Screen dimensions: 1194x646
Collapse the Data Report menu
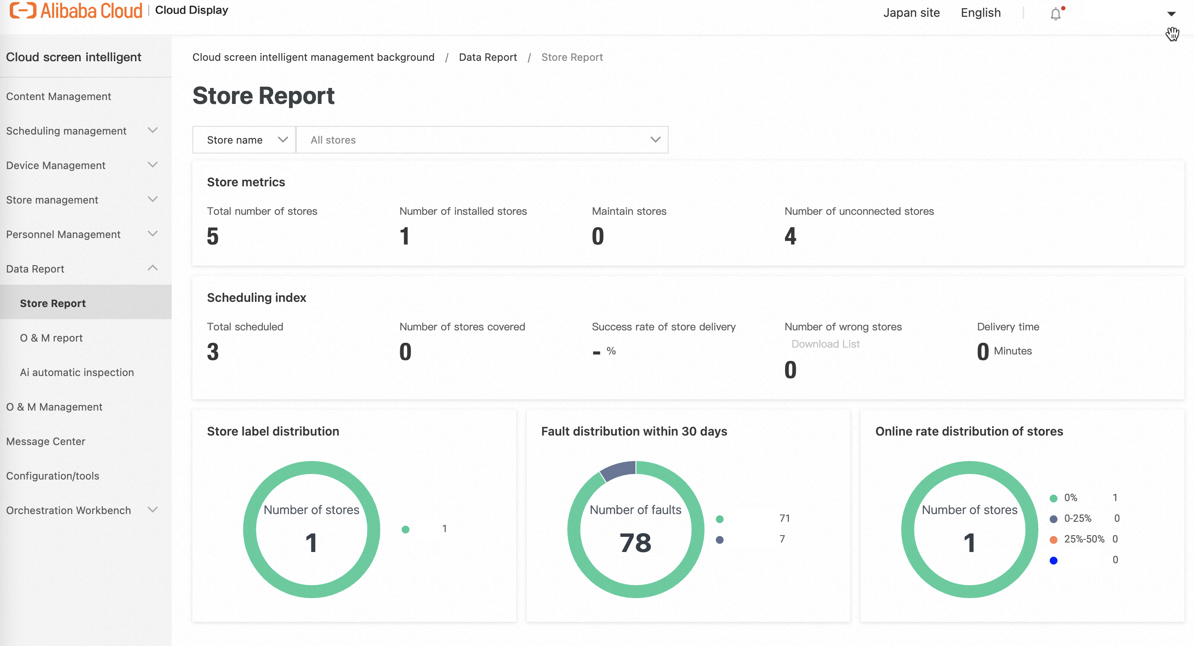tap(86, 269)
